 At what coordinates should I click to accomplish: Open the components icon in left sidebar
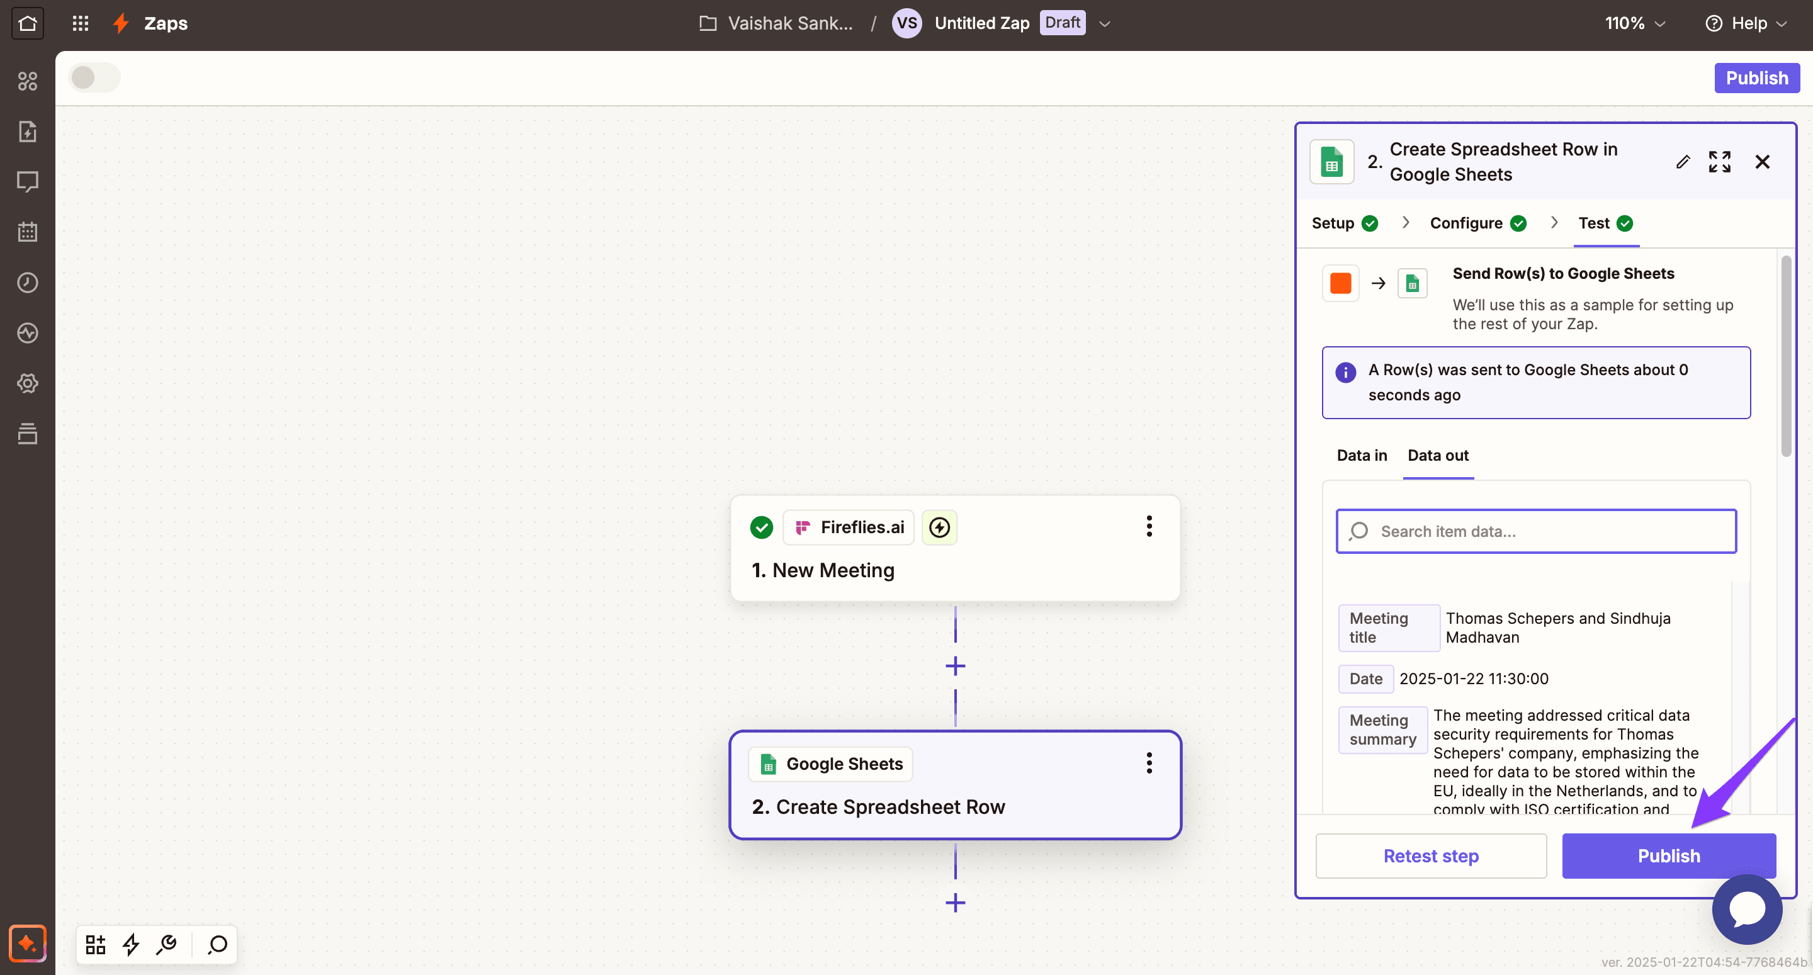(x=28, y=81)
